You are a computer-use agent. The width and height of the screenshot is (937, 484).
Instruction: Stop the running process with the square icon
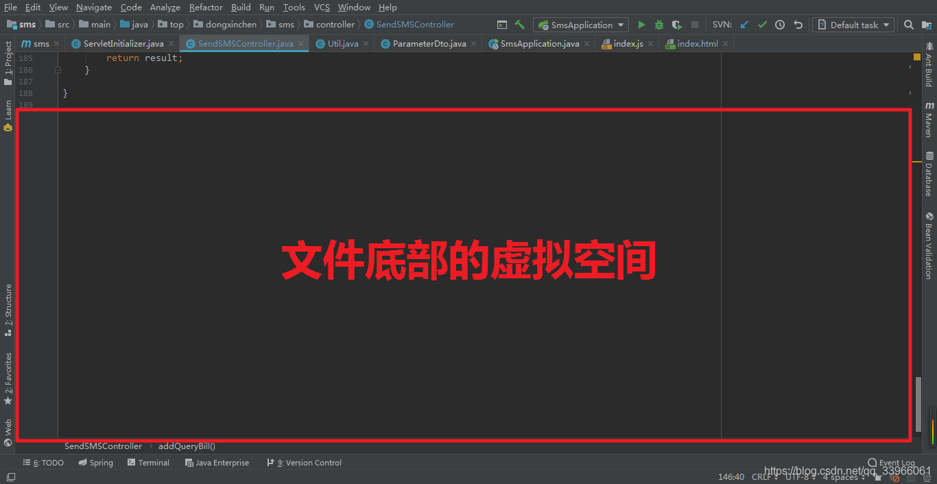pos(695,25)
